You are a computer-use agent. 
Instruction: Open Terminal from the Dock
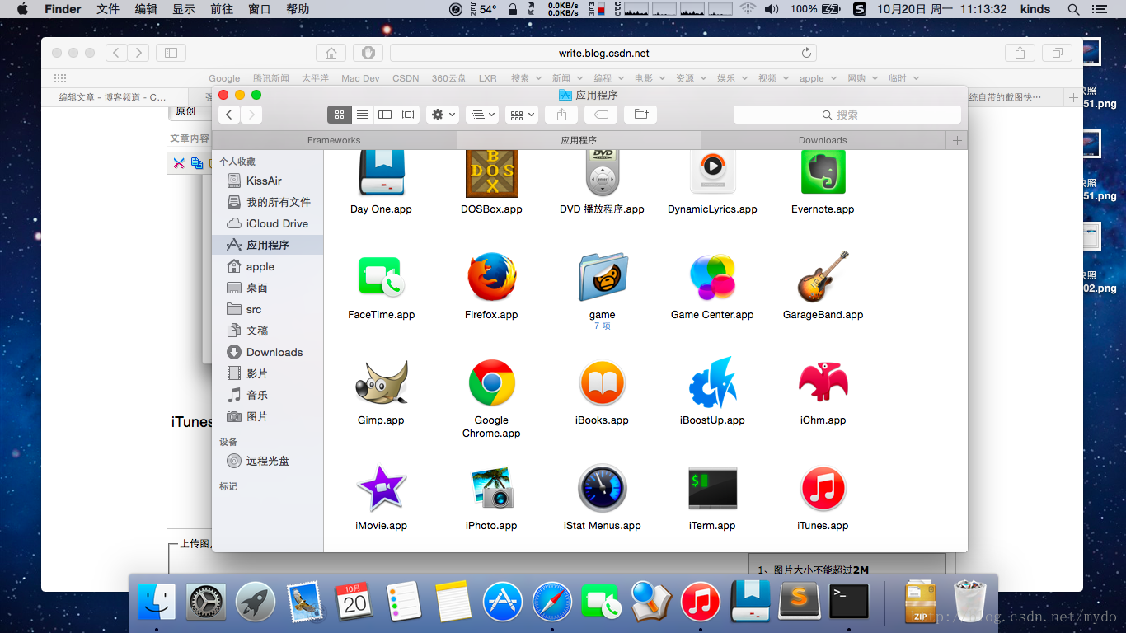coord(849,602)
